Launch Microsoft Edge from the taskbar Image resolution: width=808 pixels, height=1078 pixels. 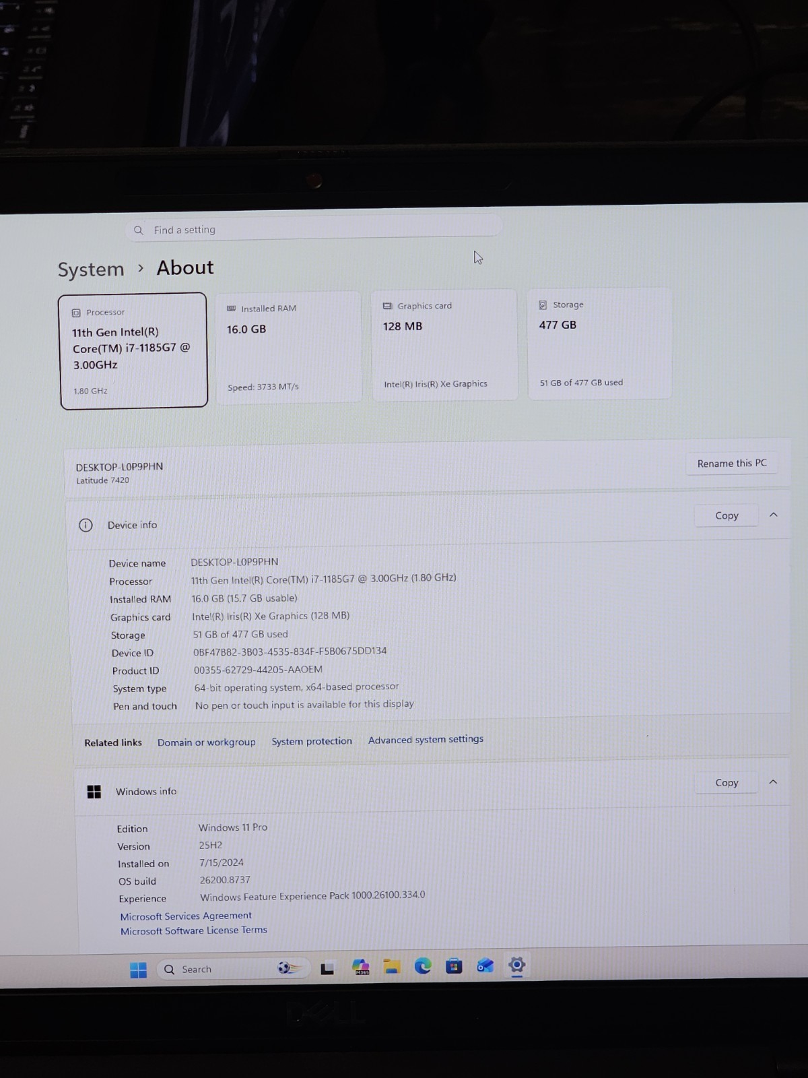coord(423,966)
